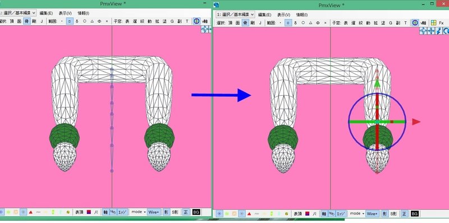This screenshot has height=223, width=449.
Task: Click the Fx button in right window
Action: (x=441, y=23)
